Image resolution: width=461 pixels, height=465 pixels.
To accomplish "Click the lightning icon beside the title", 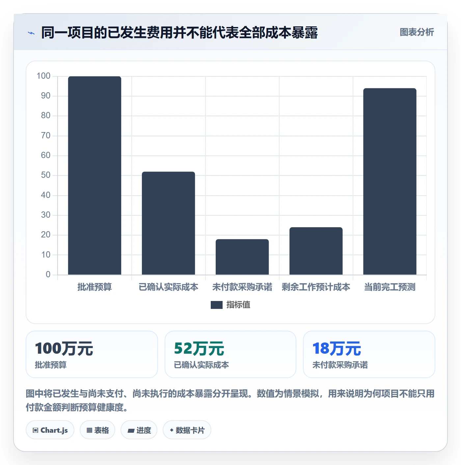I will point(31,33).
